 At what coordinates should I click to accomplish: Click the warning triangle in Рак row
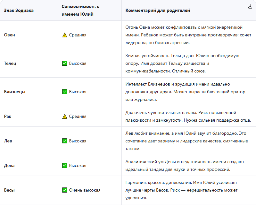(x=65, y=116)
